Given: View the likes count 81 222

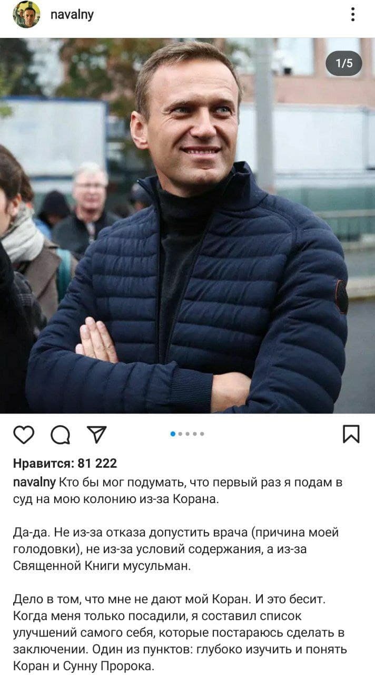Looking at the screenshot, I should pos(97,464).
